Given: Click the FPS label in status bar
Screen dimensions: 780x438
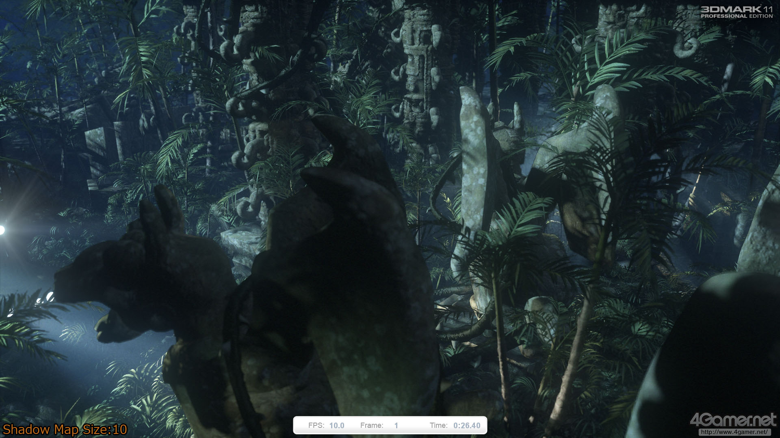Looking at the screenshot, I should (x=316, y=425).
